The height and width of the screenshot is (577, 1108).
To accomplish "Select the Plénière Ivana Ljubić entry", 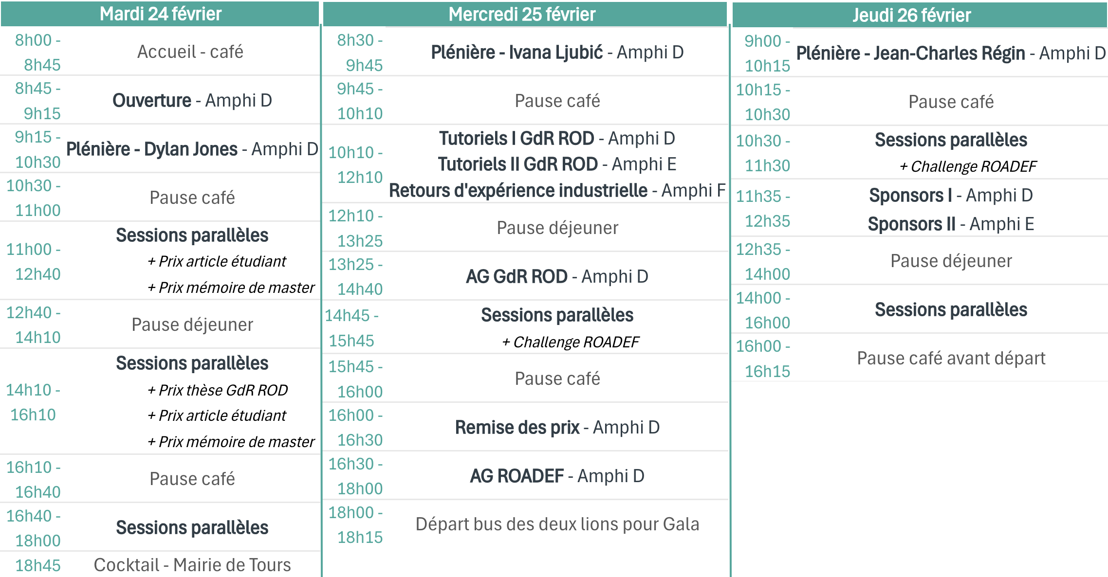I will point(557,53).
